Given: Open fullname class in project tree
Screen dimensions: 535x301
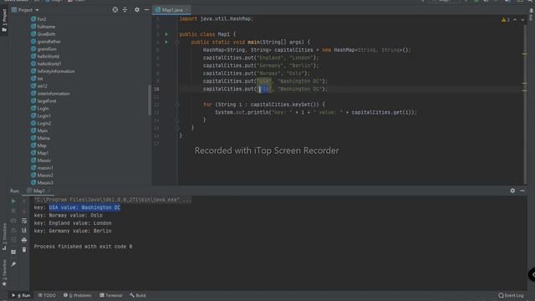Looking at the screenshot, I should click(43, 27).
